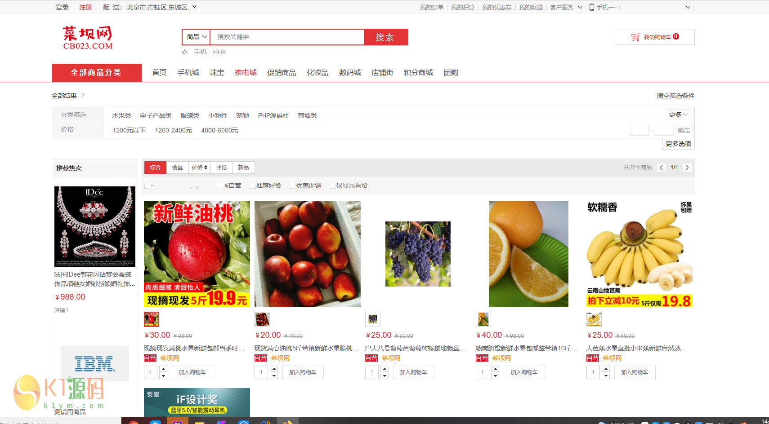Click the 清空筛选条件 link
Image resolution: width=769 pixels, height=424 pixels.
pyautogui.click(x=675, y=96)
